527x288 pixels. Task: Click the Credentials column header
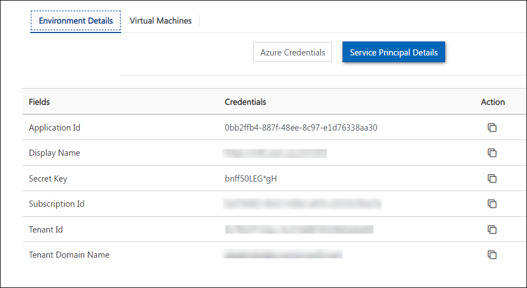click(x=246, y=102)
